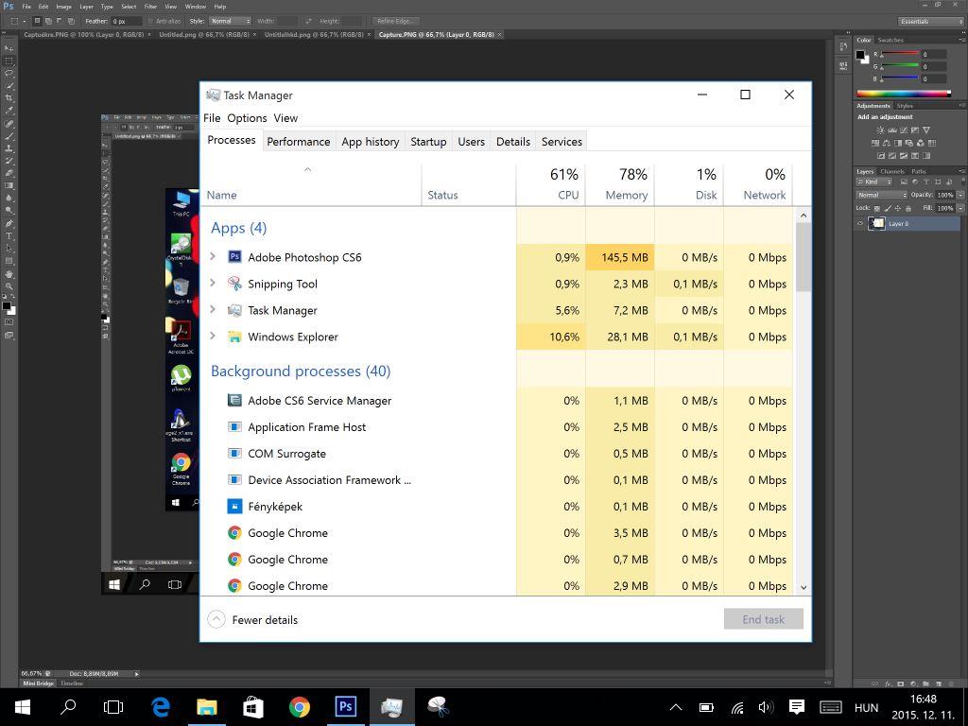Click the Fényképek app icon
The width and height of the screenshot is (968, 726).
point(234,507)
